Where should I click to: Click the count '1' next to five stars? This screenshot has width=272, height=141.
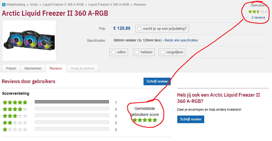point(116,103)
